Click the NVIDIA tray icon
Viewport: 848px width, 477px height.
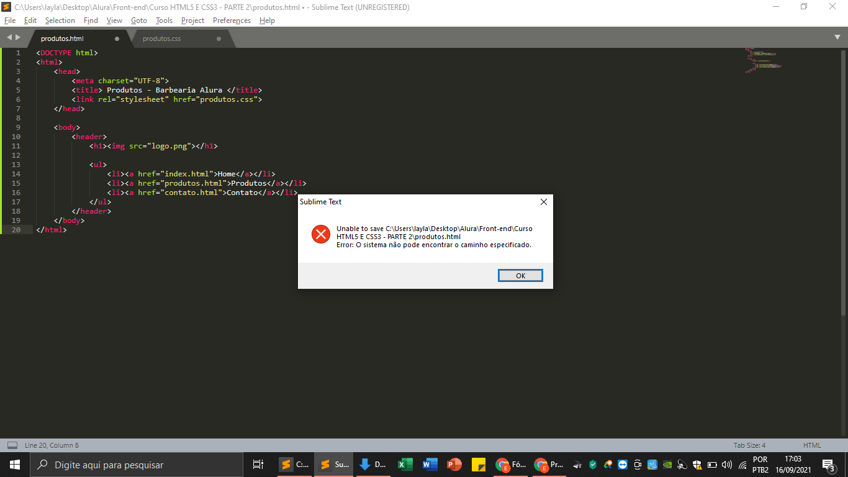[667, 465]
